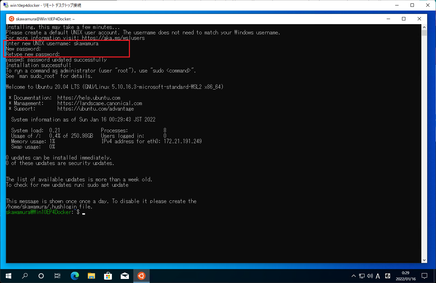
Task: Select the active Ubuntu terminal taskbar icon
Action: [x=141, y=276]
